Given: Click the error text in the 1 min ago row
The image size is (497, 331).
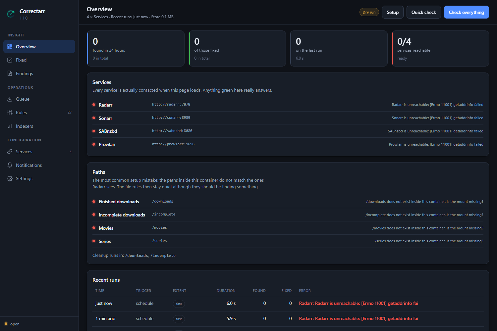Looking at the screenshot, I should (x=359, y=318).
